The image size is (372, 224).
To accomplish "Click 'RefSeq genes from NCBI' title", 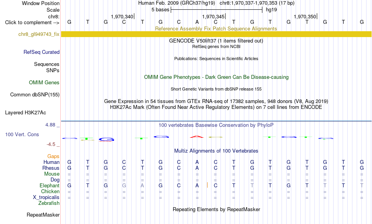I will coord(216,46).
